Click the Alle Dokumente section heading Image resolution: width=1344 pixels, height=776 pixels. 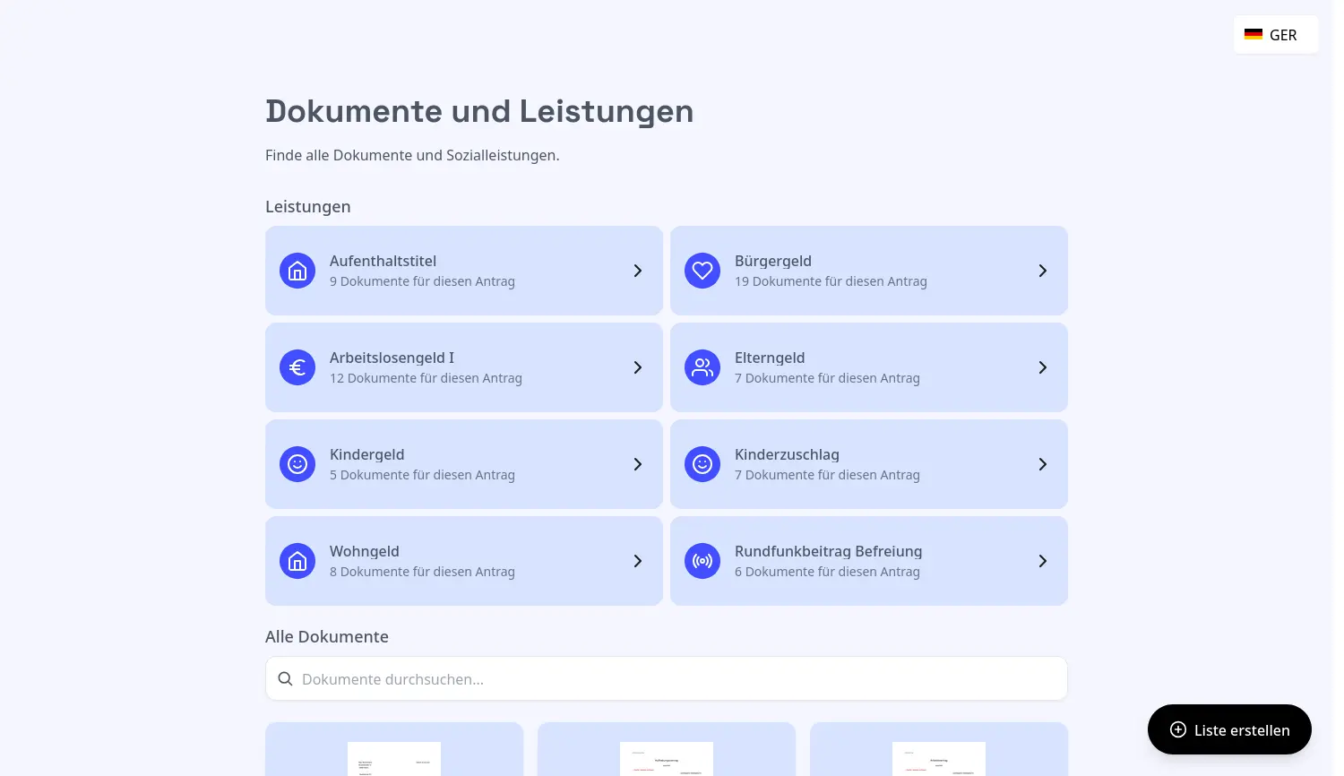click(x=327, y=636)
